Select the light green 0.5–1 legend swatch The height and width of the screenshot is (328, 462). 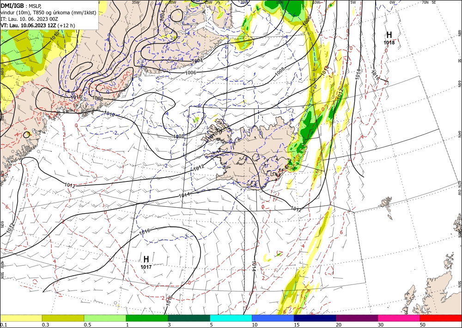point(105,318)
